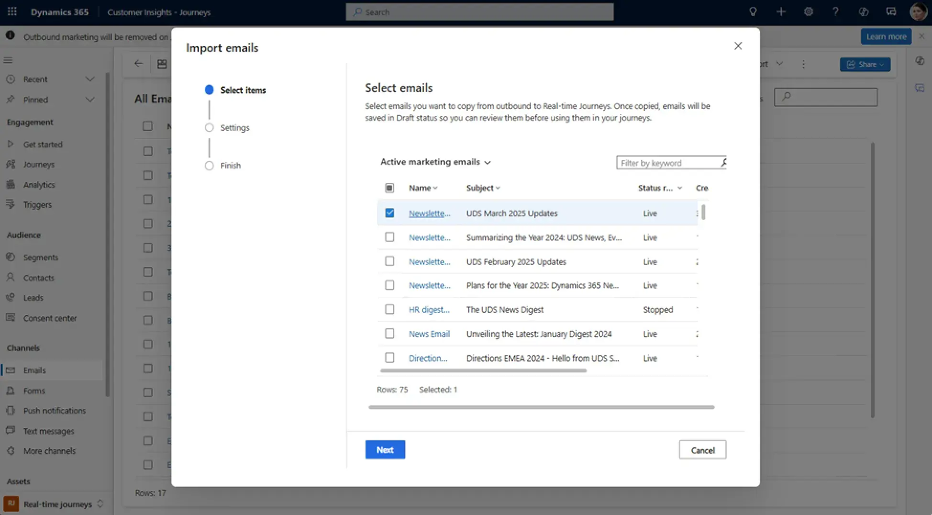Check The UDS News Digest row

click(389, 310)
